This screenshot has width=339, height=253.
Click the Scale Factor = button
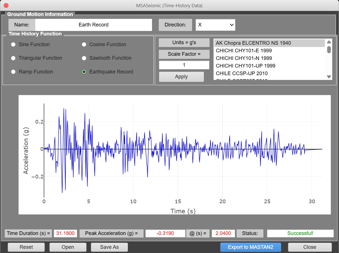click(184, 54)
